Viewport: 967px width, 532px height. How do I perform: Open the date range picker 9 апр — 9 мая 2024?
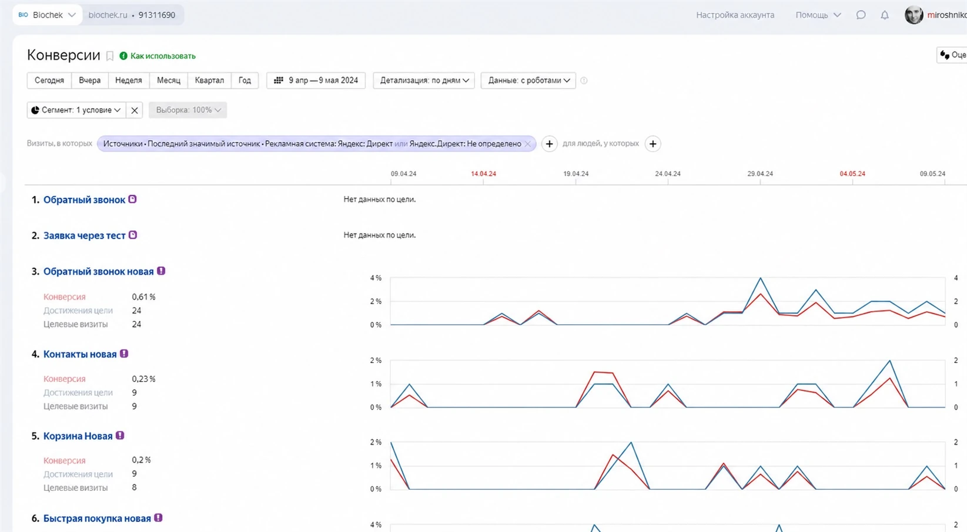coord(316,80)
